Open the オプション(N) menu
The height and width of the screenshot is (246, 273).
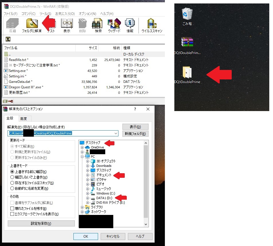click(x=87, y=14)
